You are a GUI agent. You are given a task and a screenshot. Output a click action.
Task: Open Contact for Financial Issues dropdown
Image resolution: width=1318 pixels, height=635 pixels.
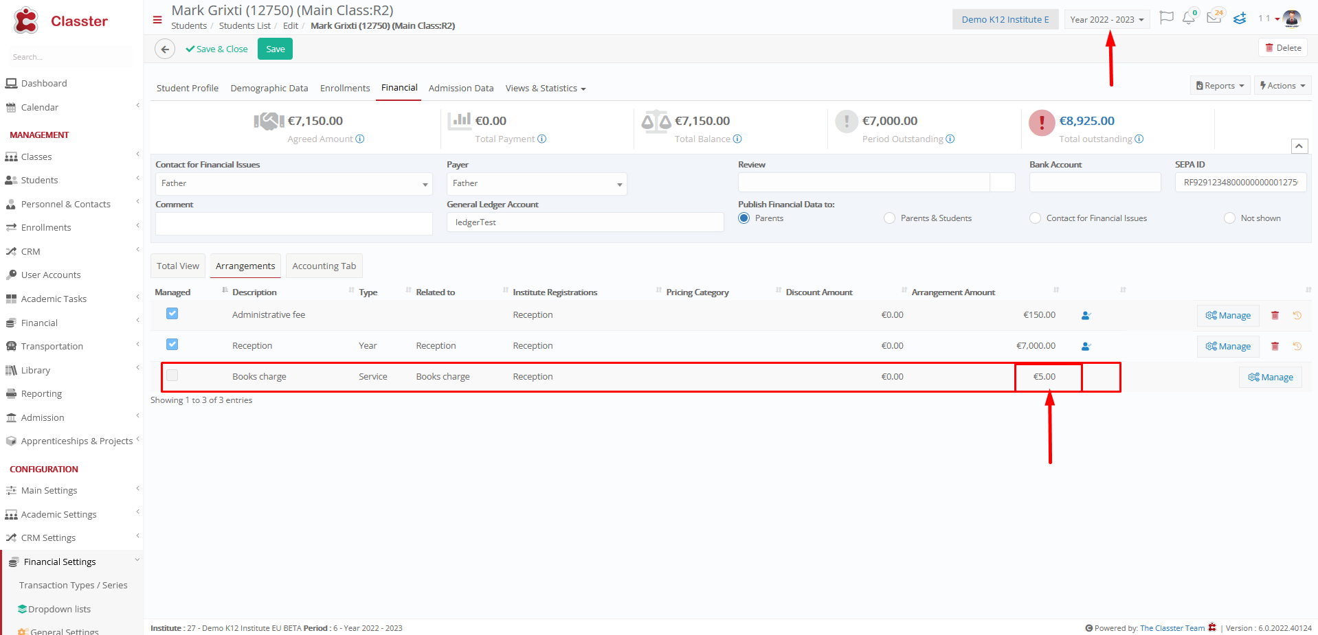point(293,183)
